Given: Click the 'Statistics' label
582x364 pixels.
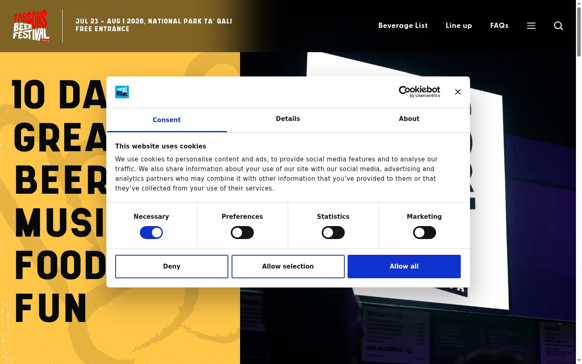Looking at the screenshot, I should click(x=333, y=217).
